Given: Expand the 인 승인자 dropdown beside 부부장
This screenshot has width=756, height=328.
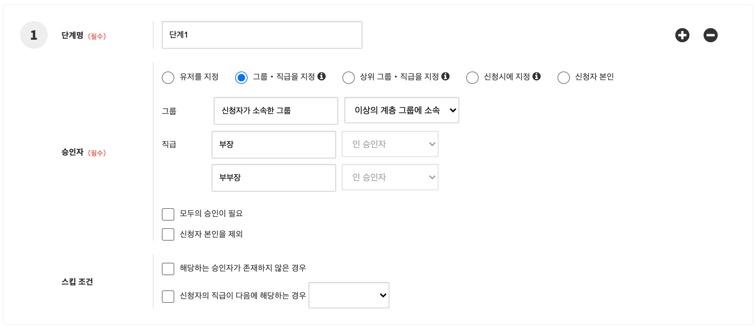Looking at the screenshot, I should pos(390,177).
